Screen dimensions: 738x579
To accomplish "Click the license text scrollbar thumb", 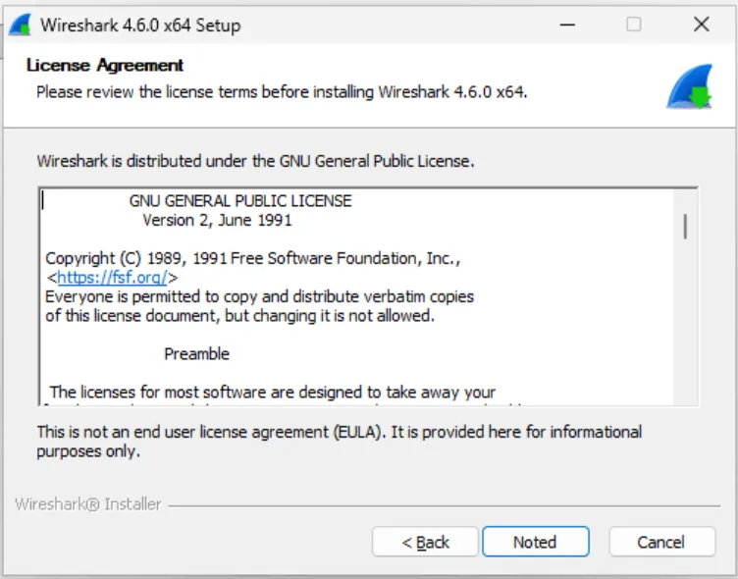I will pos(684,226).
